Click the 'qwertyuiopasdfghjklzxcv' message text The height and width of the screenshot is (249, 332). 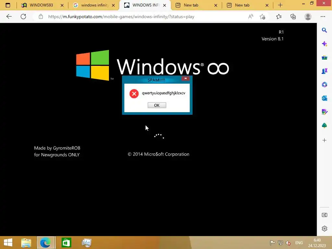(x=163, y=93)
